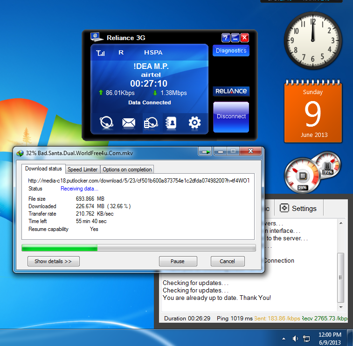Open the network tray icon

(x=306, y=339)
